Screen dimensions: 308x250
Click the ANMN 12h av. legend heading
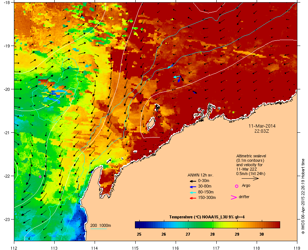click(x=200, y=175)
